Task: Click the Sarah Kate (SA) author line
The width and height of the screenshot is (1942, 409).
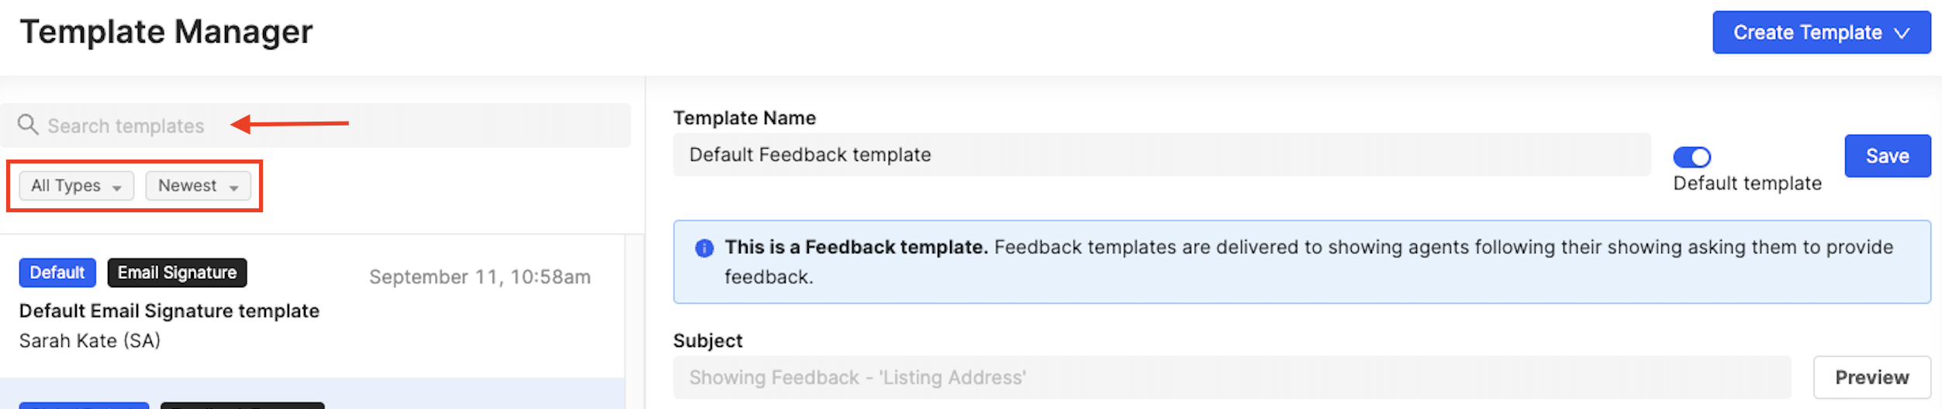Action: (x=90, y=341)
